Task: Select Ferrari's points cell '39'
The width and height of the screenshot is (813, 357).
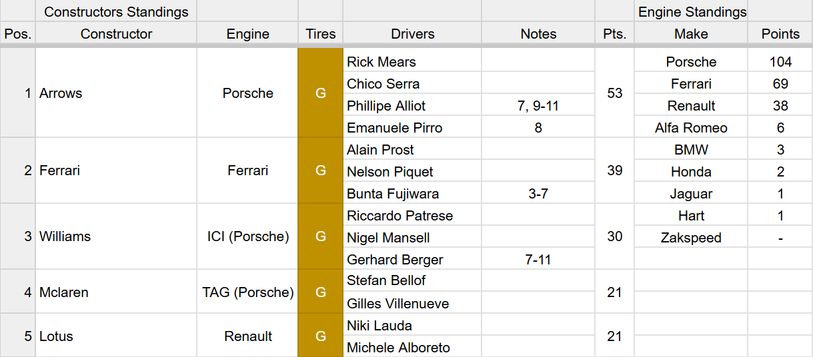Action: coord(614,171)
